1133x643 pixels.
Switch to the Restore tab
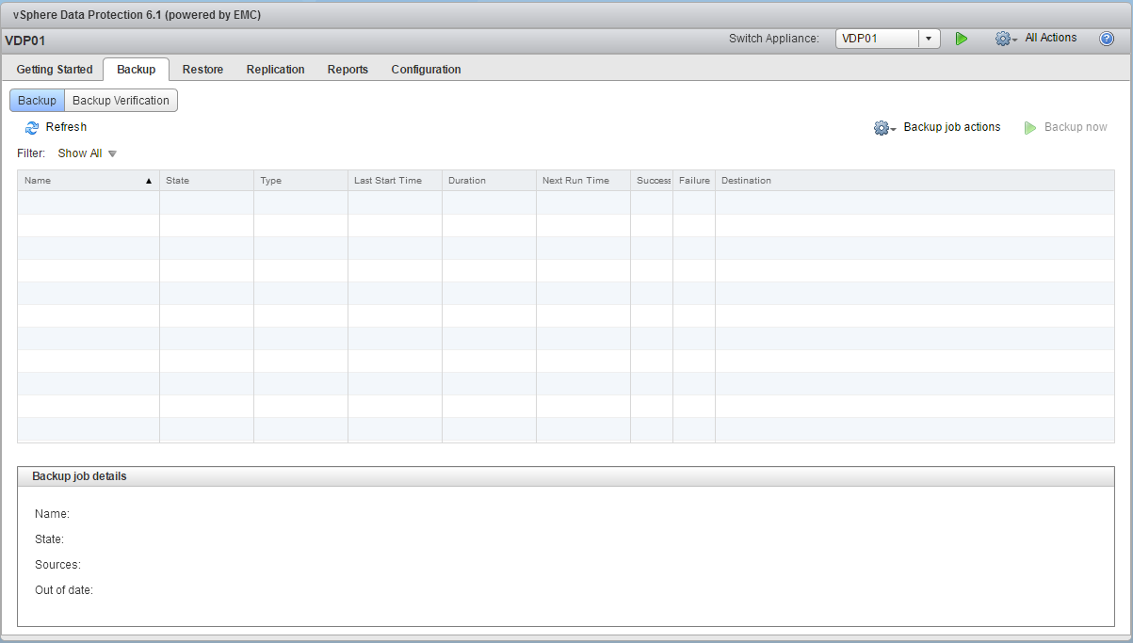tap(202, 70)
